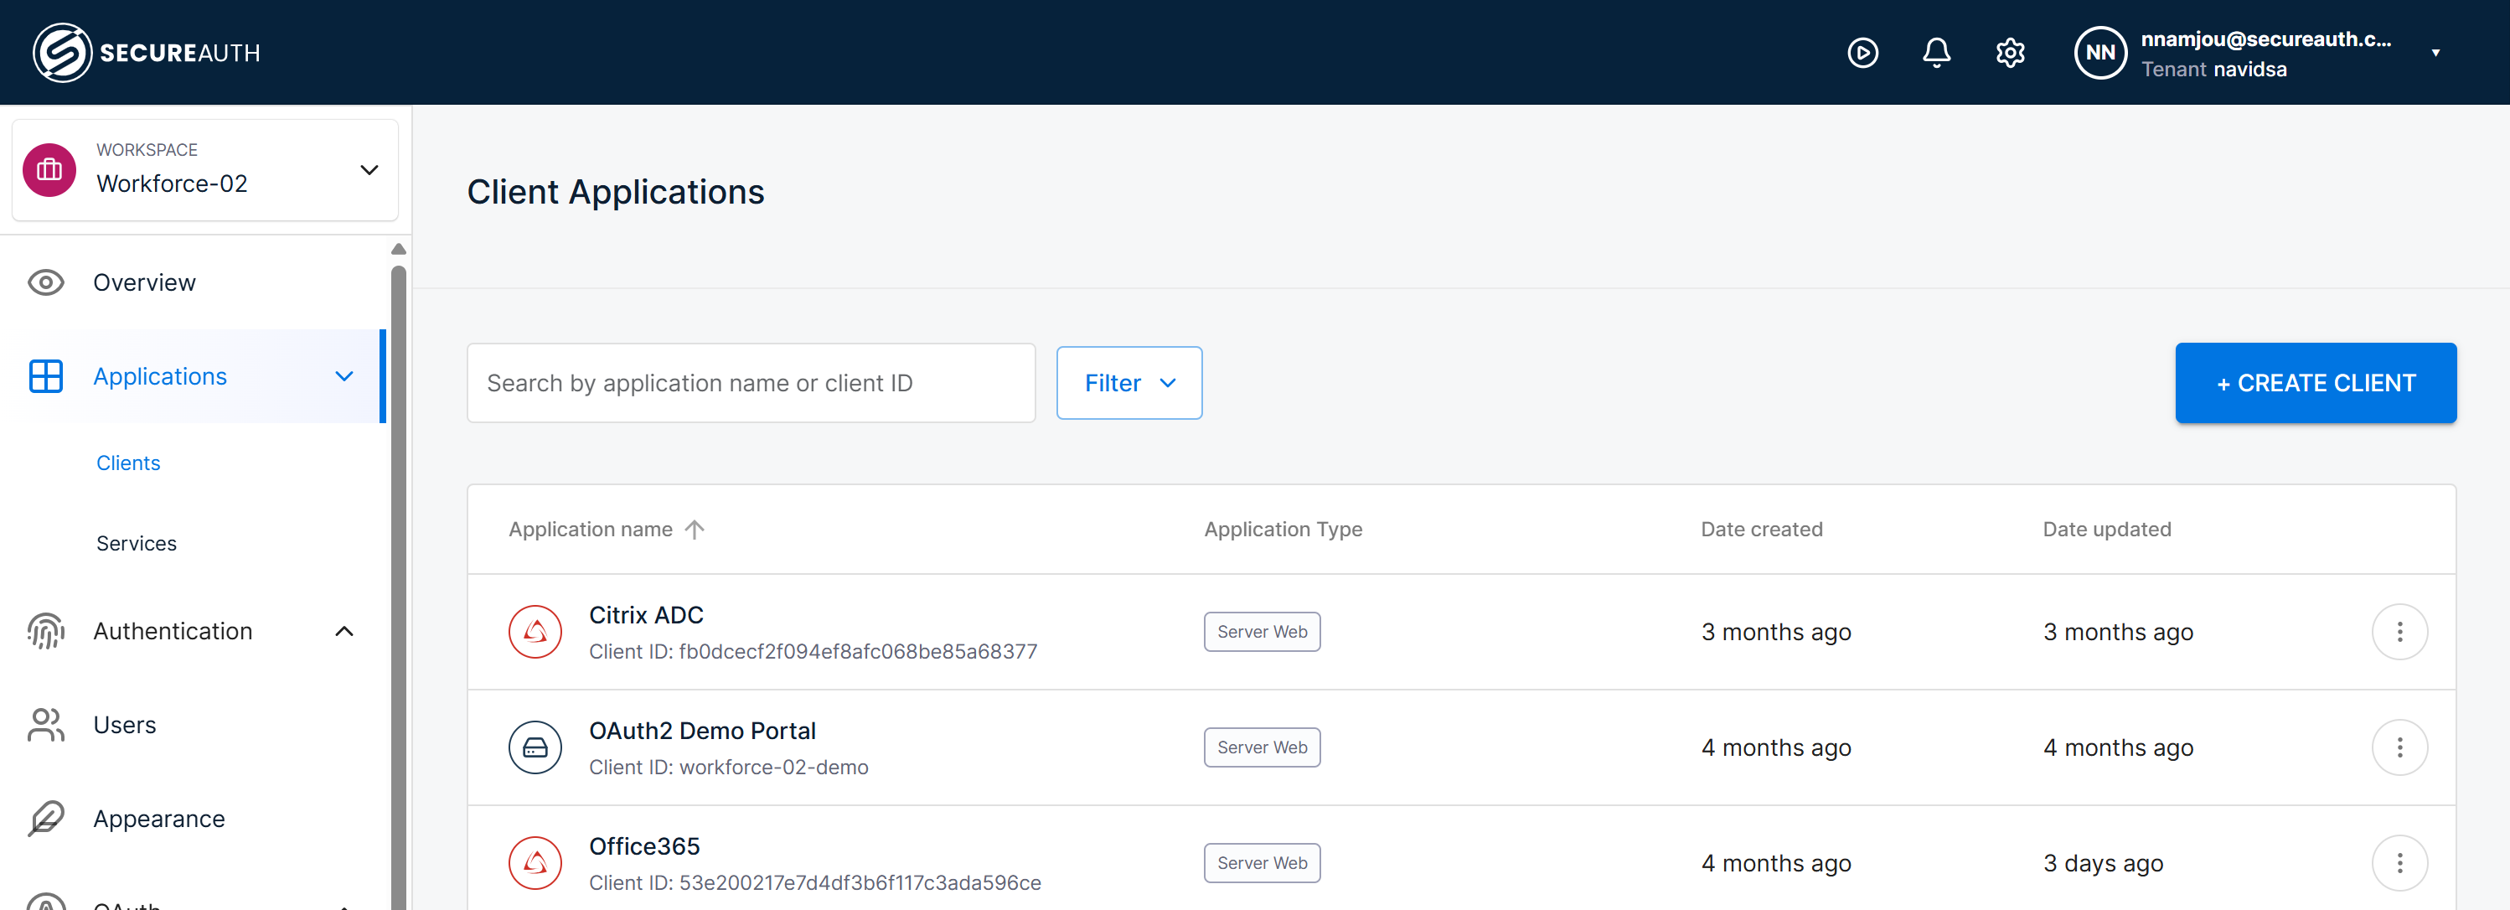Viewport: 2510px width, 910px height.
Task: Open more options for Office365
Action: pos(2399,863)
